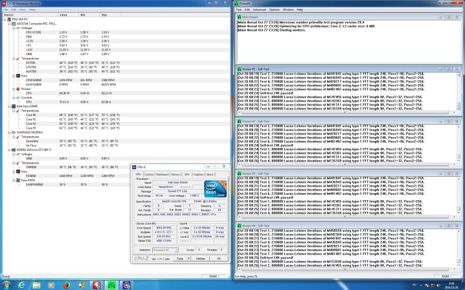Click horizontal scrollbar in Worker #1 window
The width and height of the screenshot is (465, 290).
(x=346, y=113)
